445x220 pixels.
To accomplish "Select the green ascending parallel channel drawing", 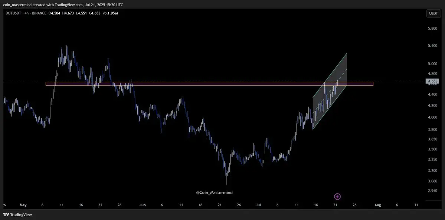I will pos(330,91).
